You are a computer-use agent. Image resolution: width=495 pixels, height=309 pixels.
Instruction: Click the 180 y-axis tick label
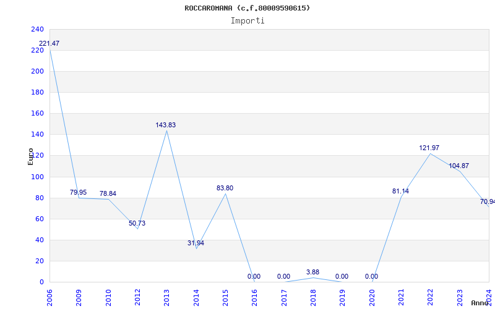(x=37, y=92)
